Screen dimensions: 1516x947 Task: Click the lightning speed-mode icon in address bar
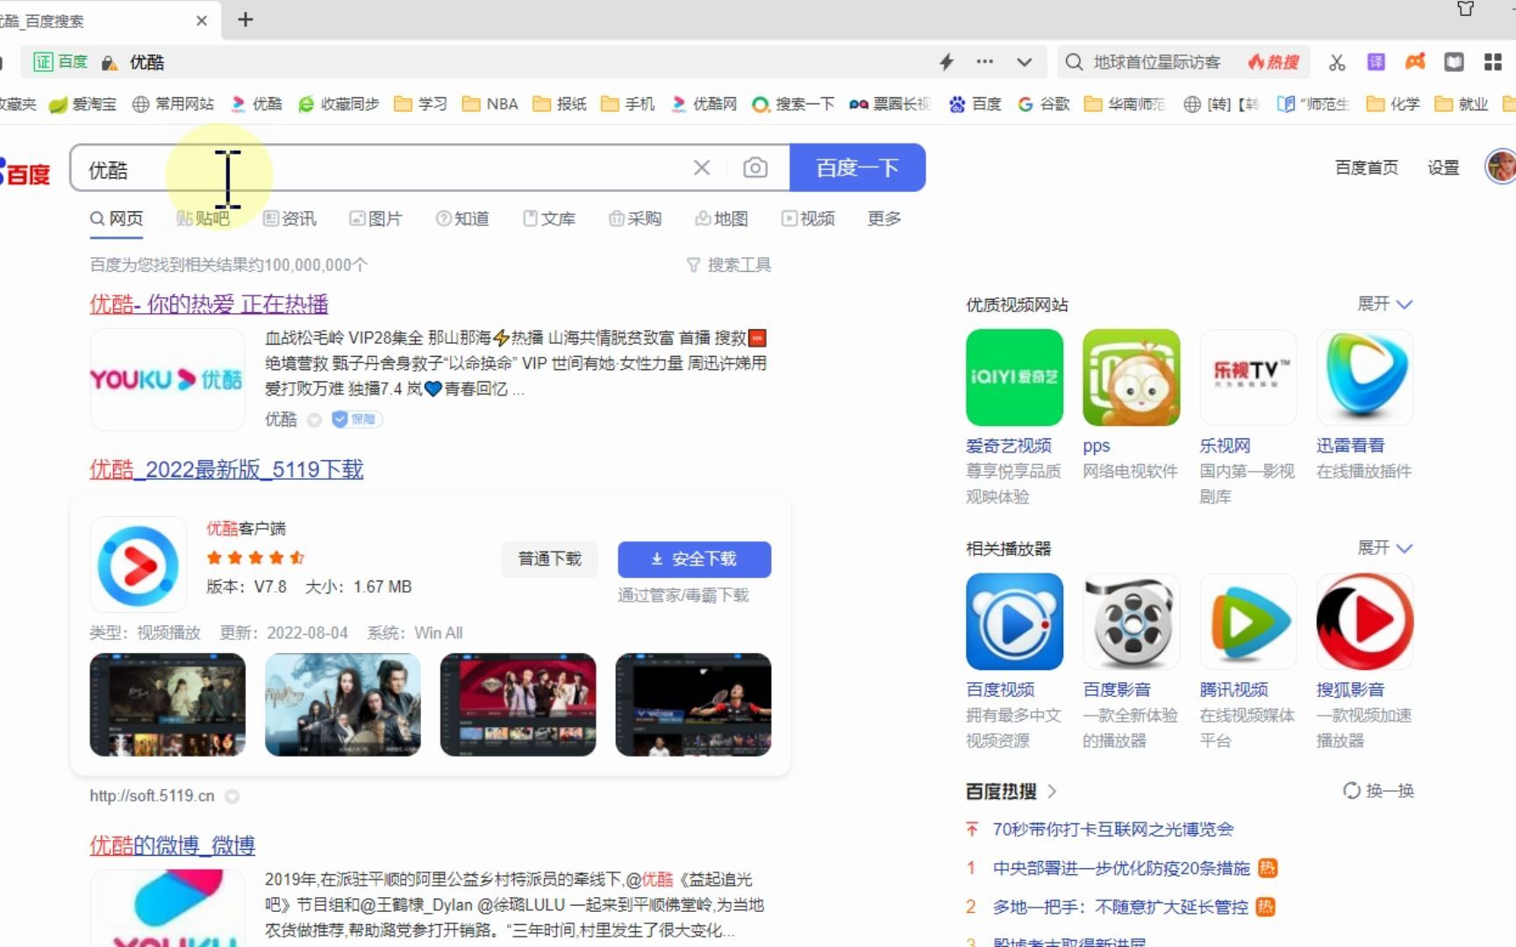[947, 62]
